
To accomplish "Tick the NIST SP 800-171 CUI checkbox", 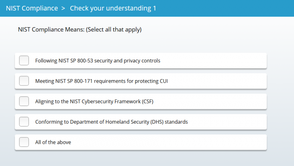I will coord(24,81).
